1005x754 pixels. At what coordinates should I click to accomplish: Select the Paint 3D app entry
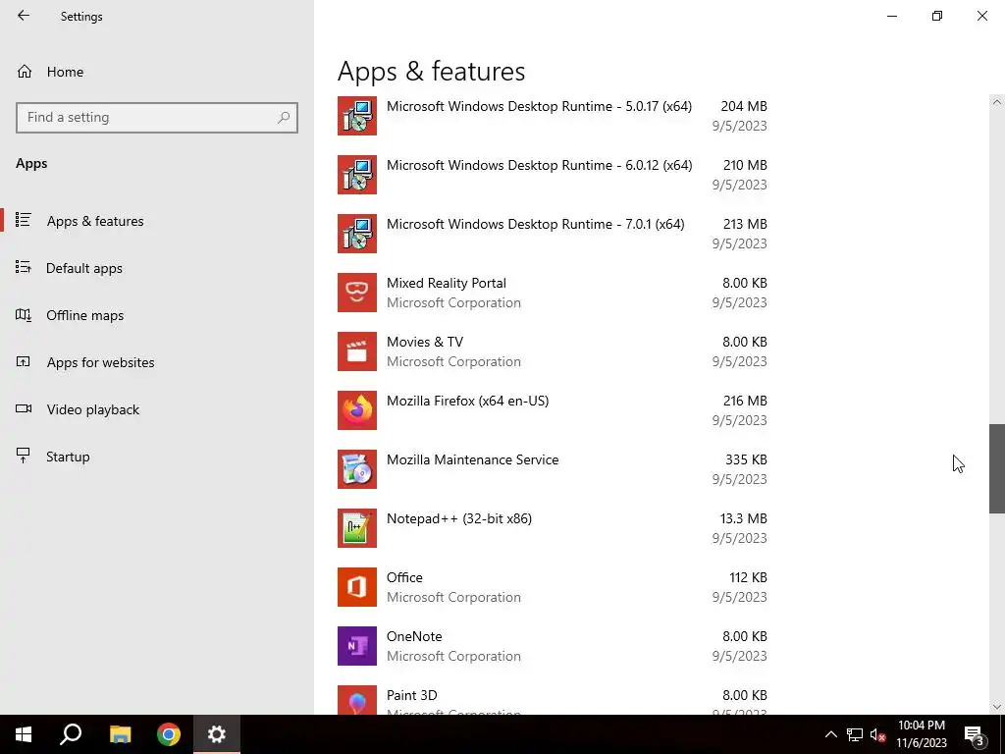553,700
